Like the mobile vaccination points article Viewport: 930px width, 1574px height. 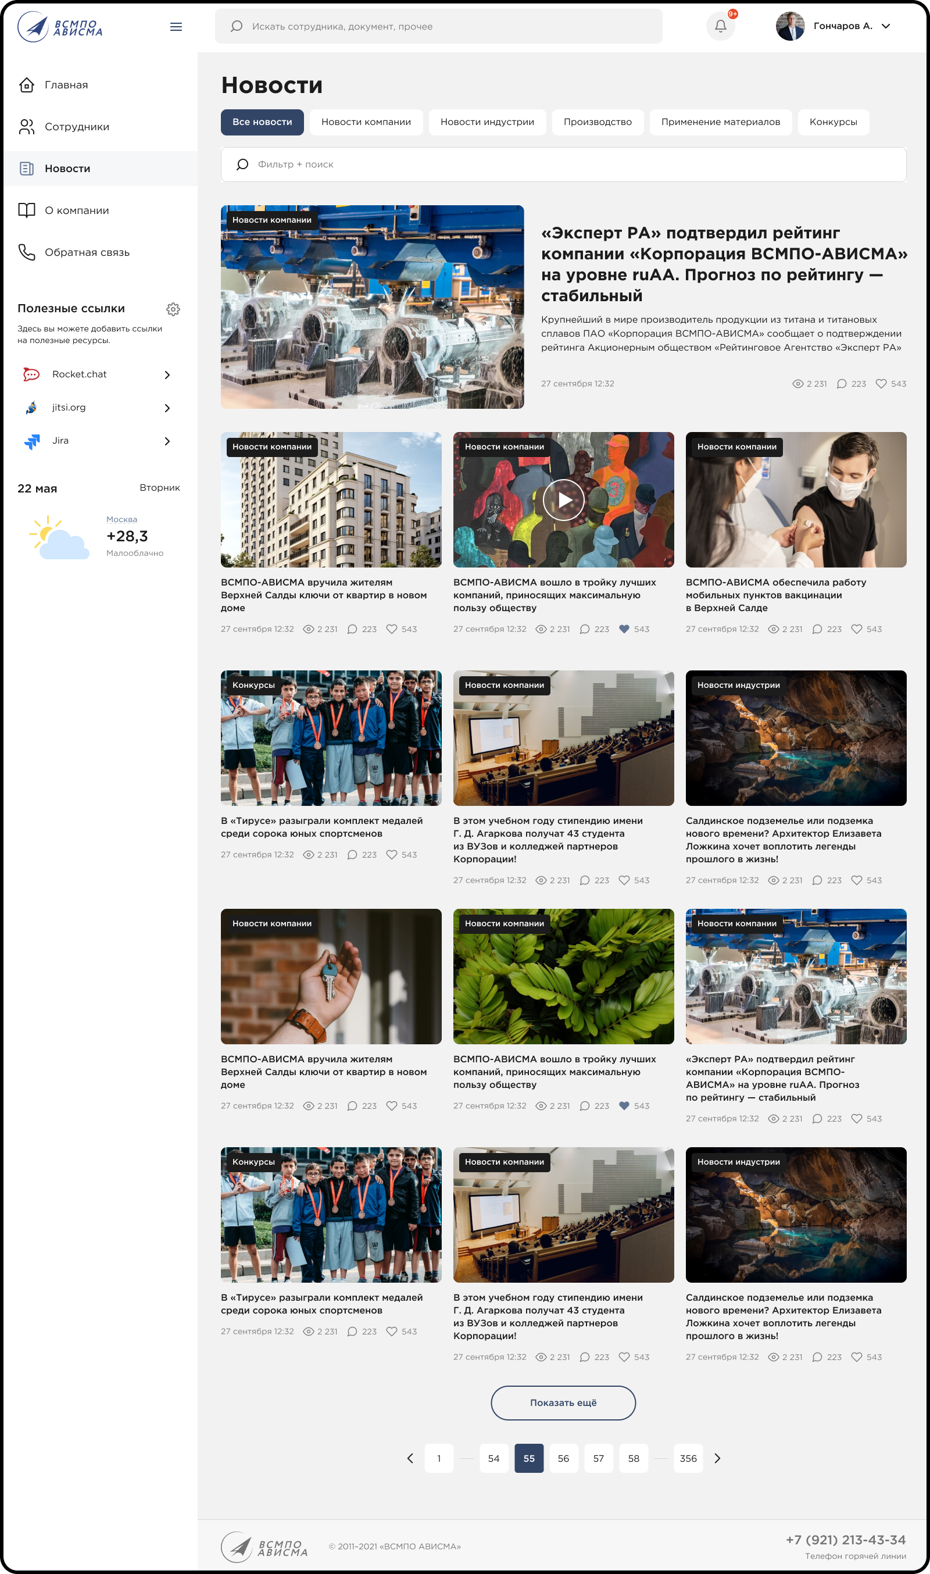857,629
